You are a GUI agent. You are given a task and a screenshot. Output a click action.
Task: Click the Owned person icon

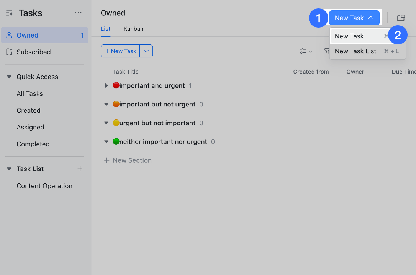pos(9,35)
